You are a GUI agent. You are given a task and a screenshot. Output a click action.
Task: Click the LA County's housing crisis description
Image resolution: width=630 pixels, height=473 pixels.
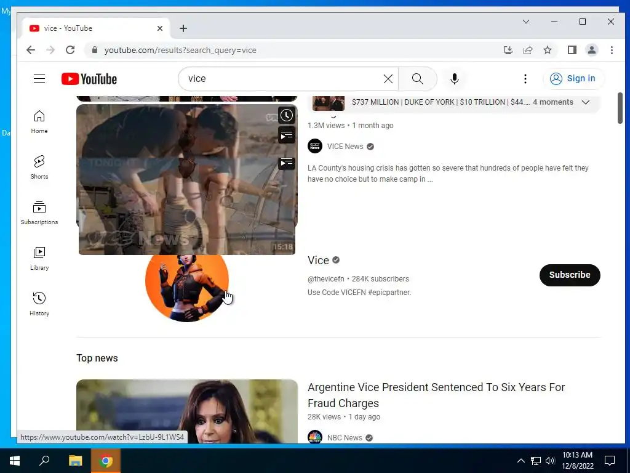(x=448, y=173)
